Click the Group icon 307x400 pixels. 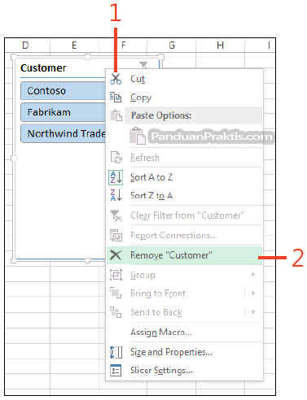(116, 275)
